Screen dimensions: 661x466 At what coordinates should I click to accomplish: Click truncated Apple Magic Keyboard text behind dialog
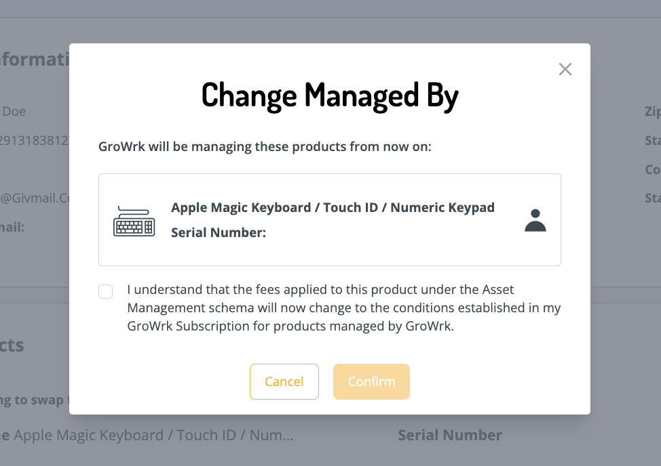click(x=153, y=435)
